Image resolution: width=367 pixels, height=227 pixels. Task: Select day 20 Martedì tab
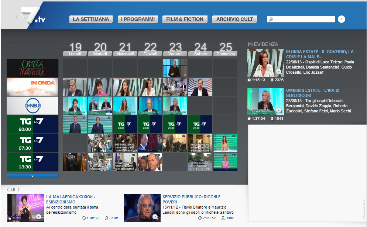click(x=100, y=49)
